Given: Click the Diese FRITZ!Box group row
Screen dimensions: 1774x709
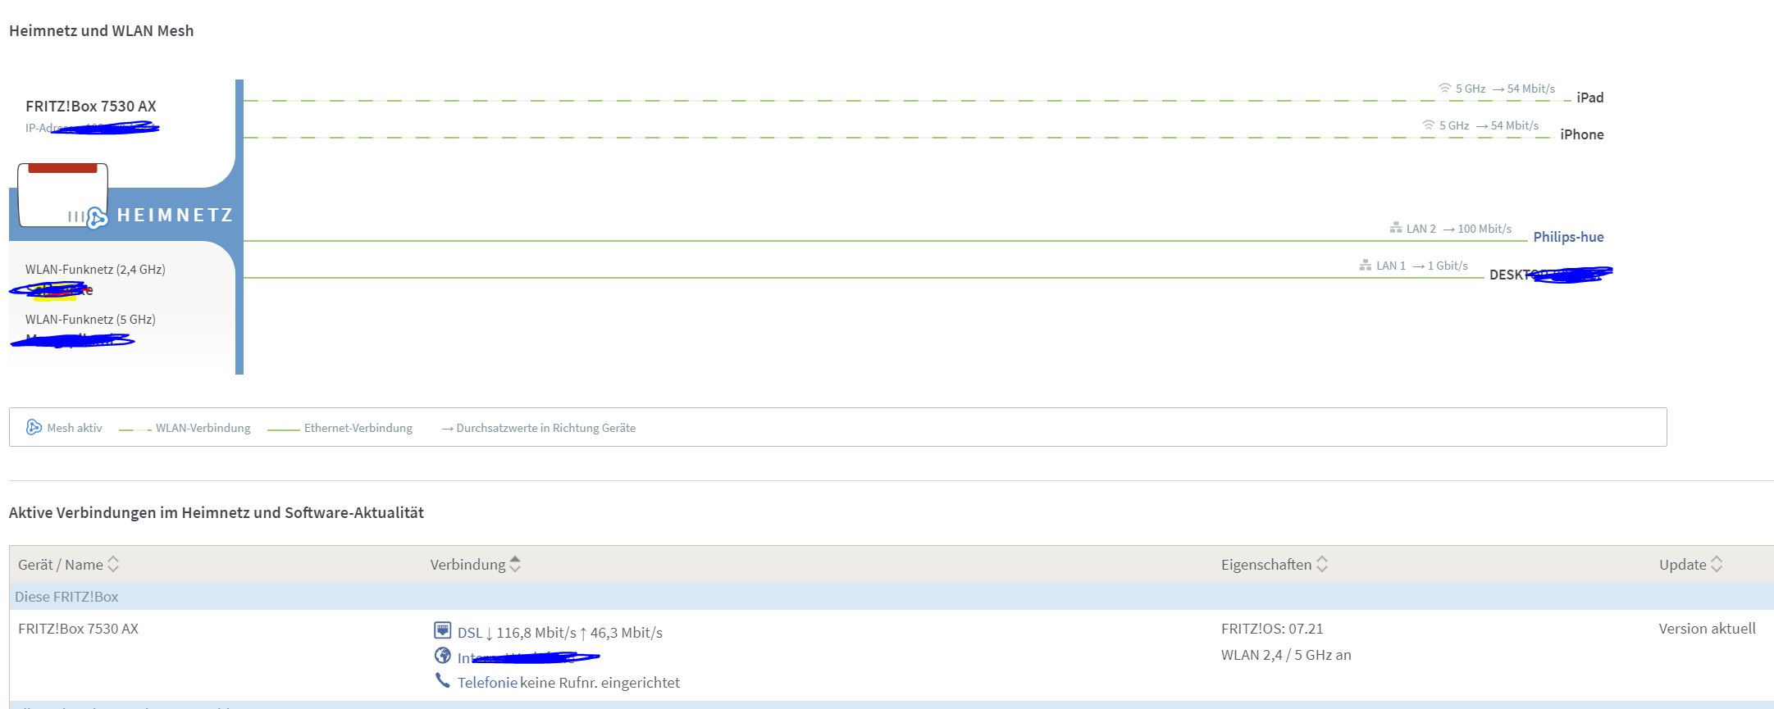Looking at the screenshot, I should tap(892, 597).
